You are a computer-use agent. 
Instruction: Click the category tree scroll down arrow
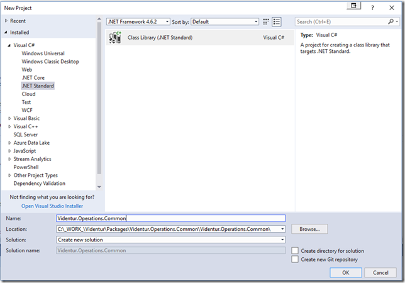(x=99, y=187)
